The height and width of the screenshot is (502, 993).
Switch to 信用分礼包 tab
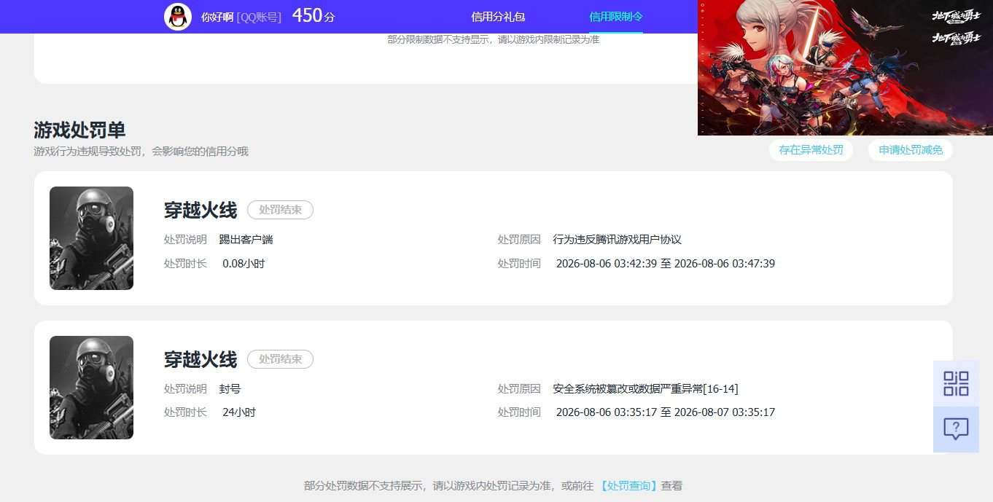[498, 17]
